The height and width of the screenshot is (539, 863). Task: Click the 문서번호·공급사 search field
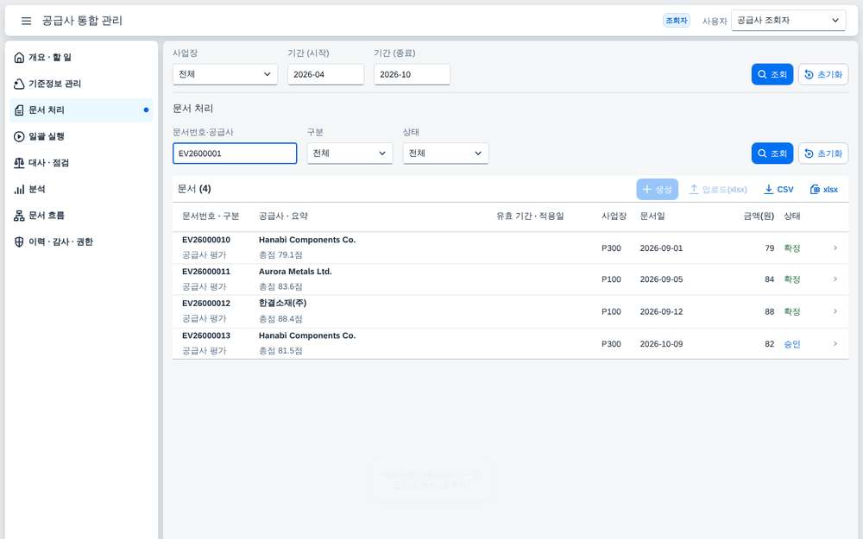coord(235,154)
